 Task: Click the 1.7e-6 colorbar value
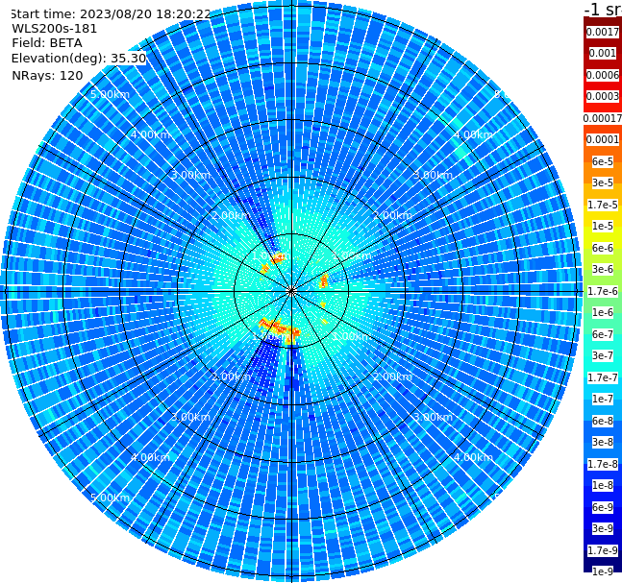603,291
